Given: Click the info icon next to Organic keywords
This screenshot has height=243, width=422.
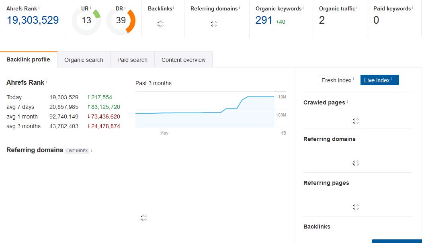Looking at the screenshot, I should (303, 8).
